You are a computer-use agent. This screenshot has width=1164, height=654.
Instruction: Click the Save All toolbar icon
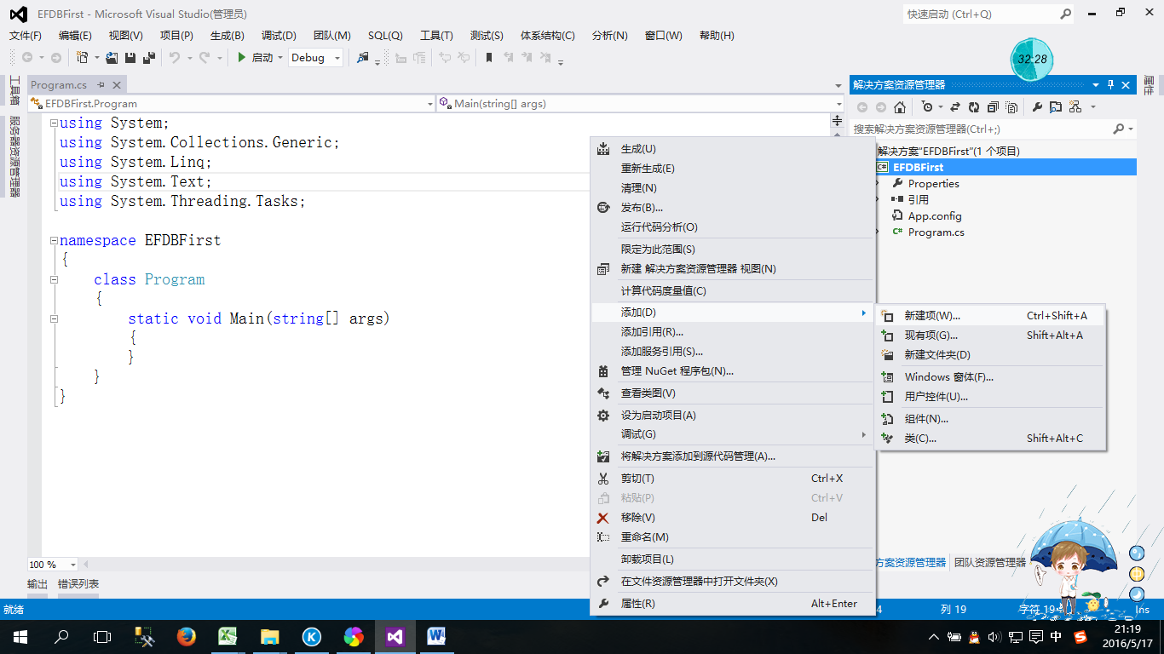148,57
